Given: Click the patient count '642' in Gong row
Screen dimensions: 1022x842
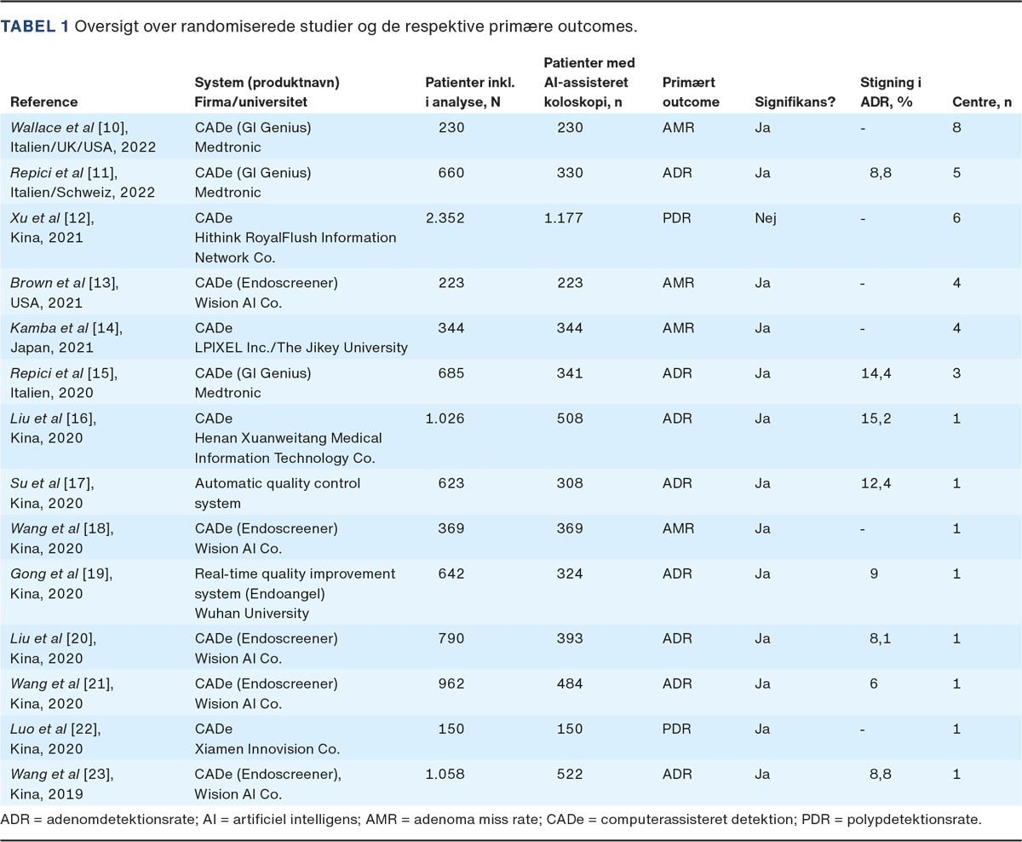Looking at the screenshot, I should coord(452,574).
